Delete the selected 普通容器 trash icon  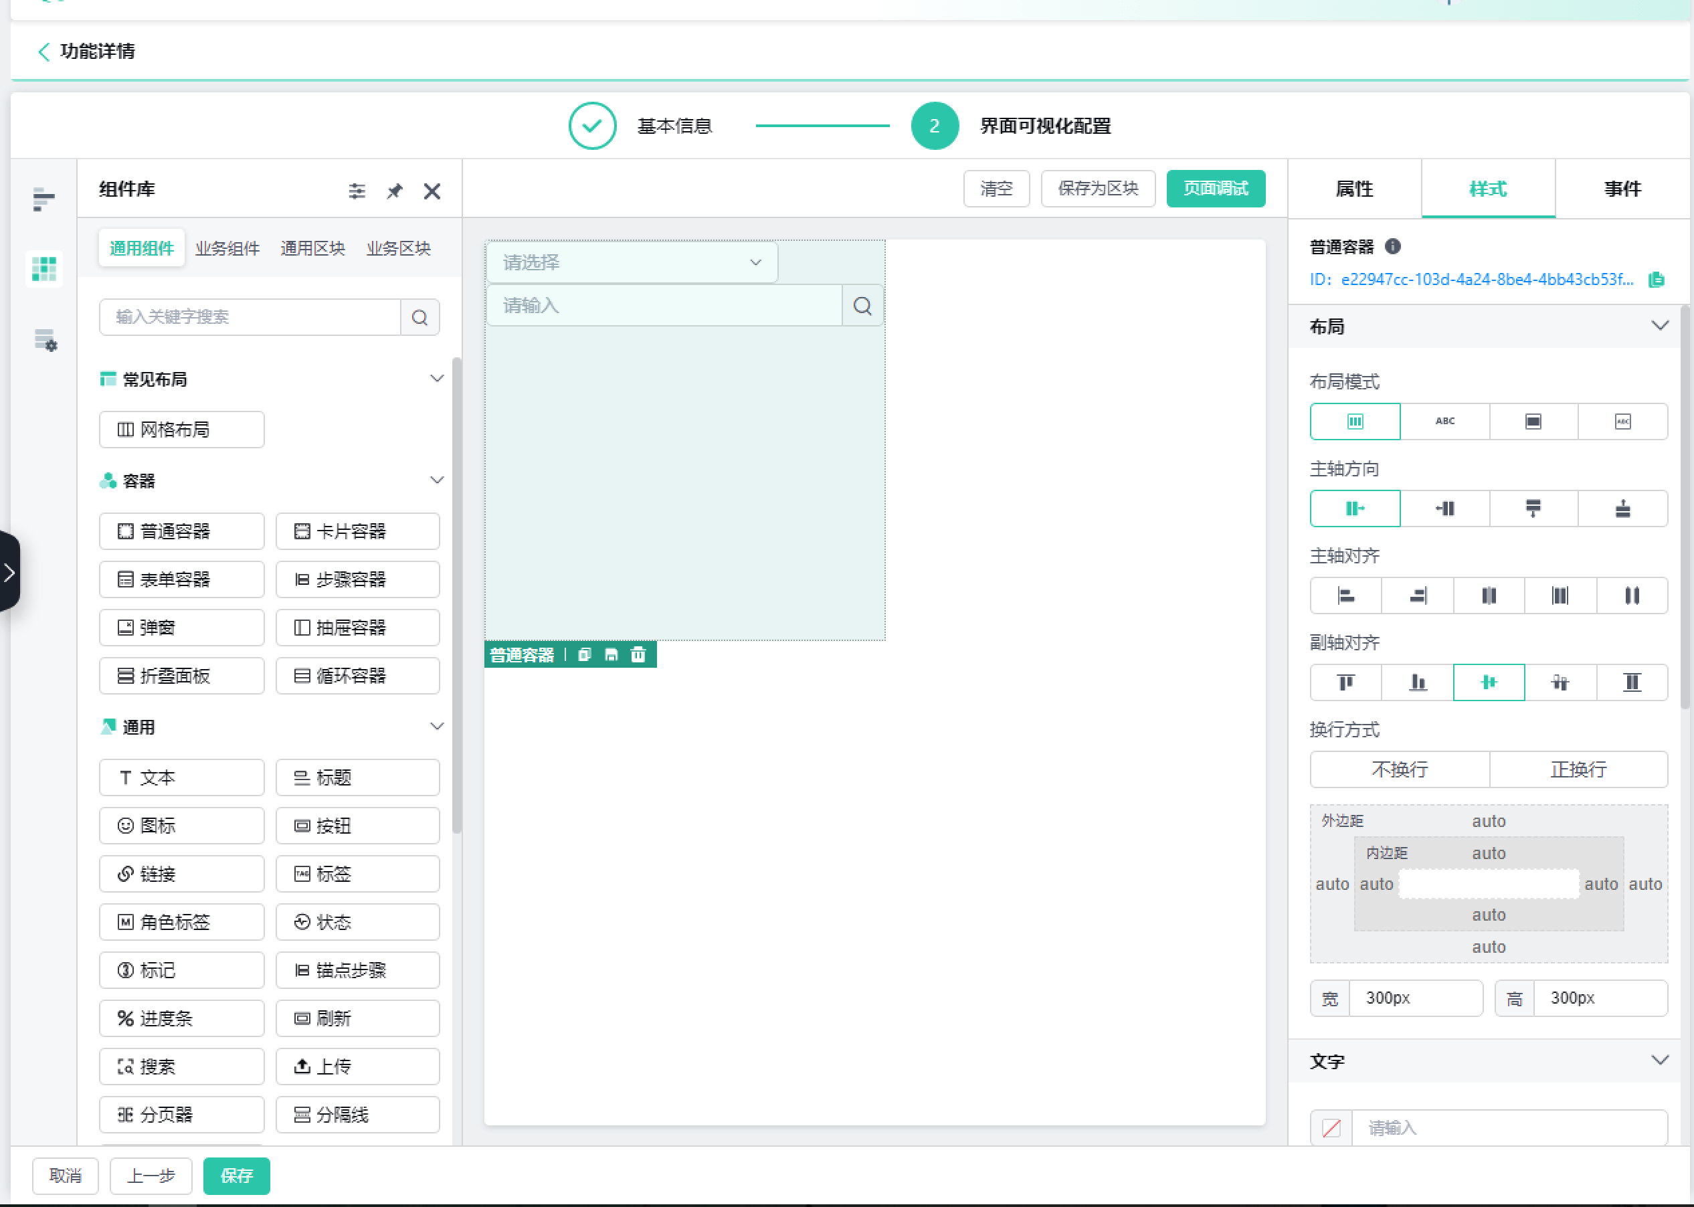point(638,655)
